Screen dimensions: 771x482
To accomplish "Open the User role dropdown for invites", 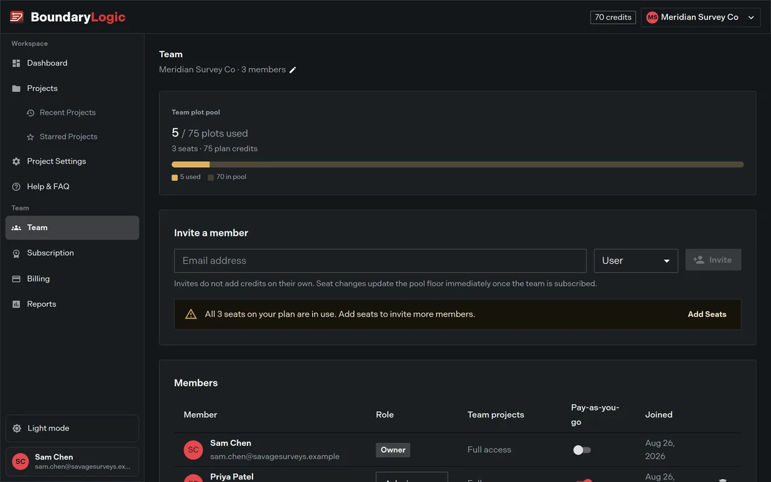I will 635,261.
